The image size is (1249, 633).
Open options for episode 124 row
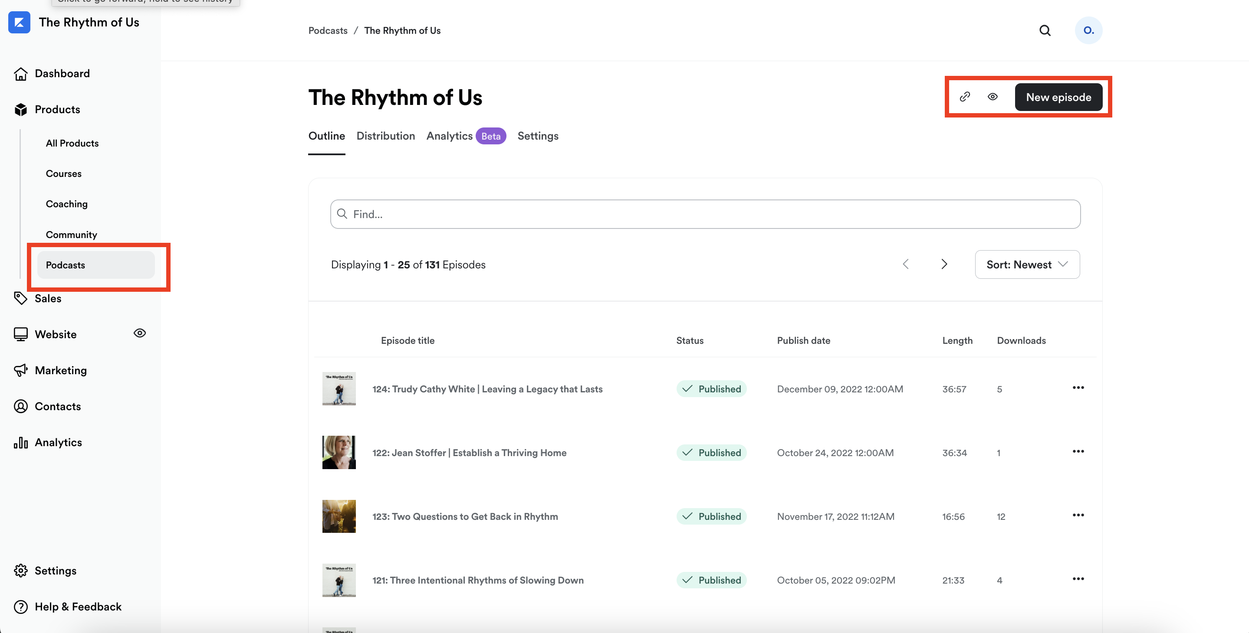(x=1078, y=388)
